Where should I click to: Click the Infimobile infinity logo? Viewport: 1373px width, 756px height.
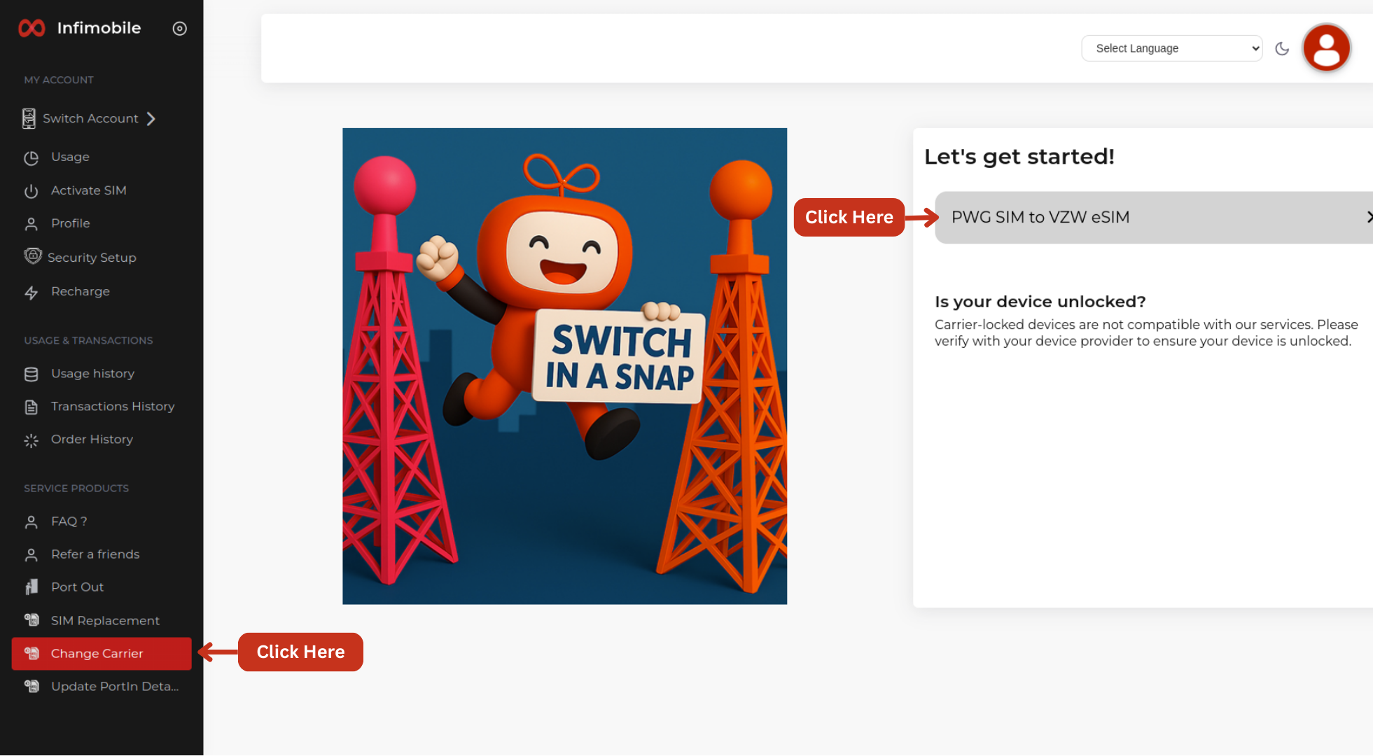[32, 28]
